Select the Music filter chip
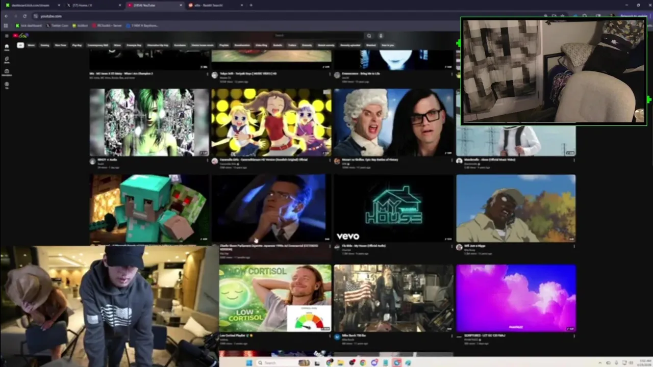This screenshot has height=367, width=653. tap(32, 45)
